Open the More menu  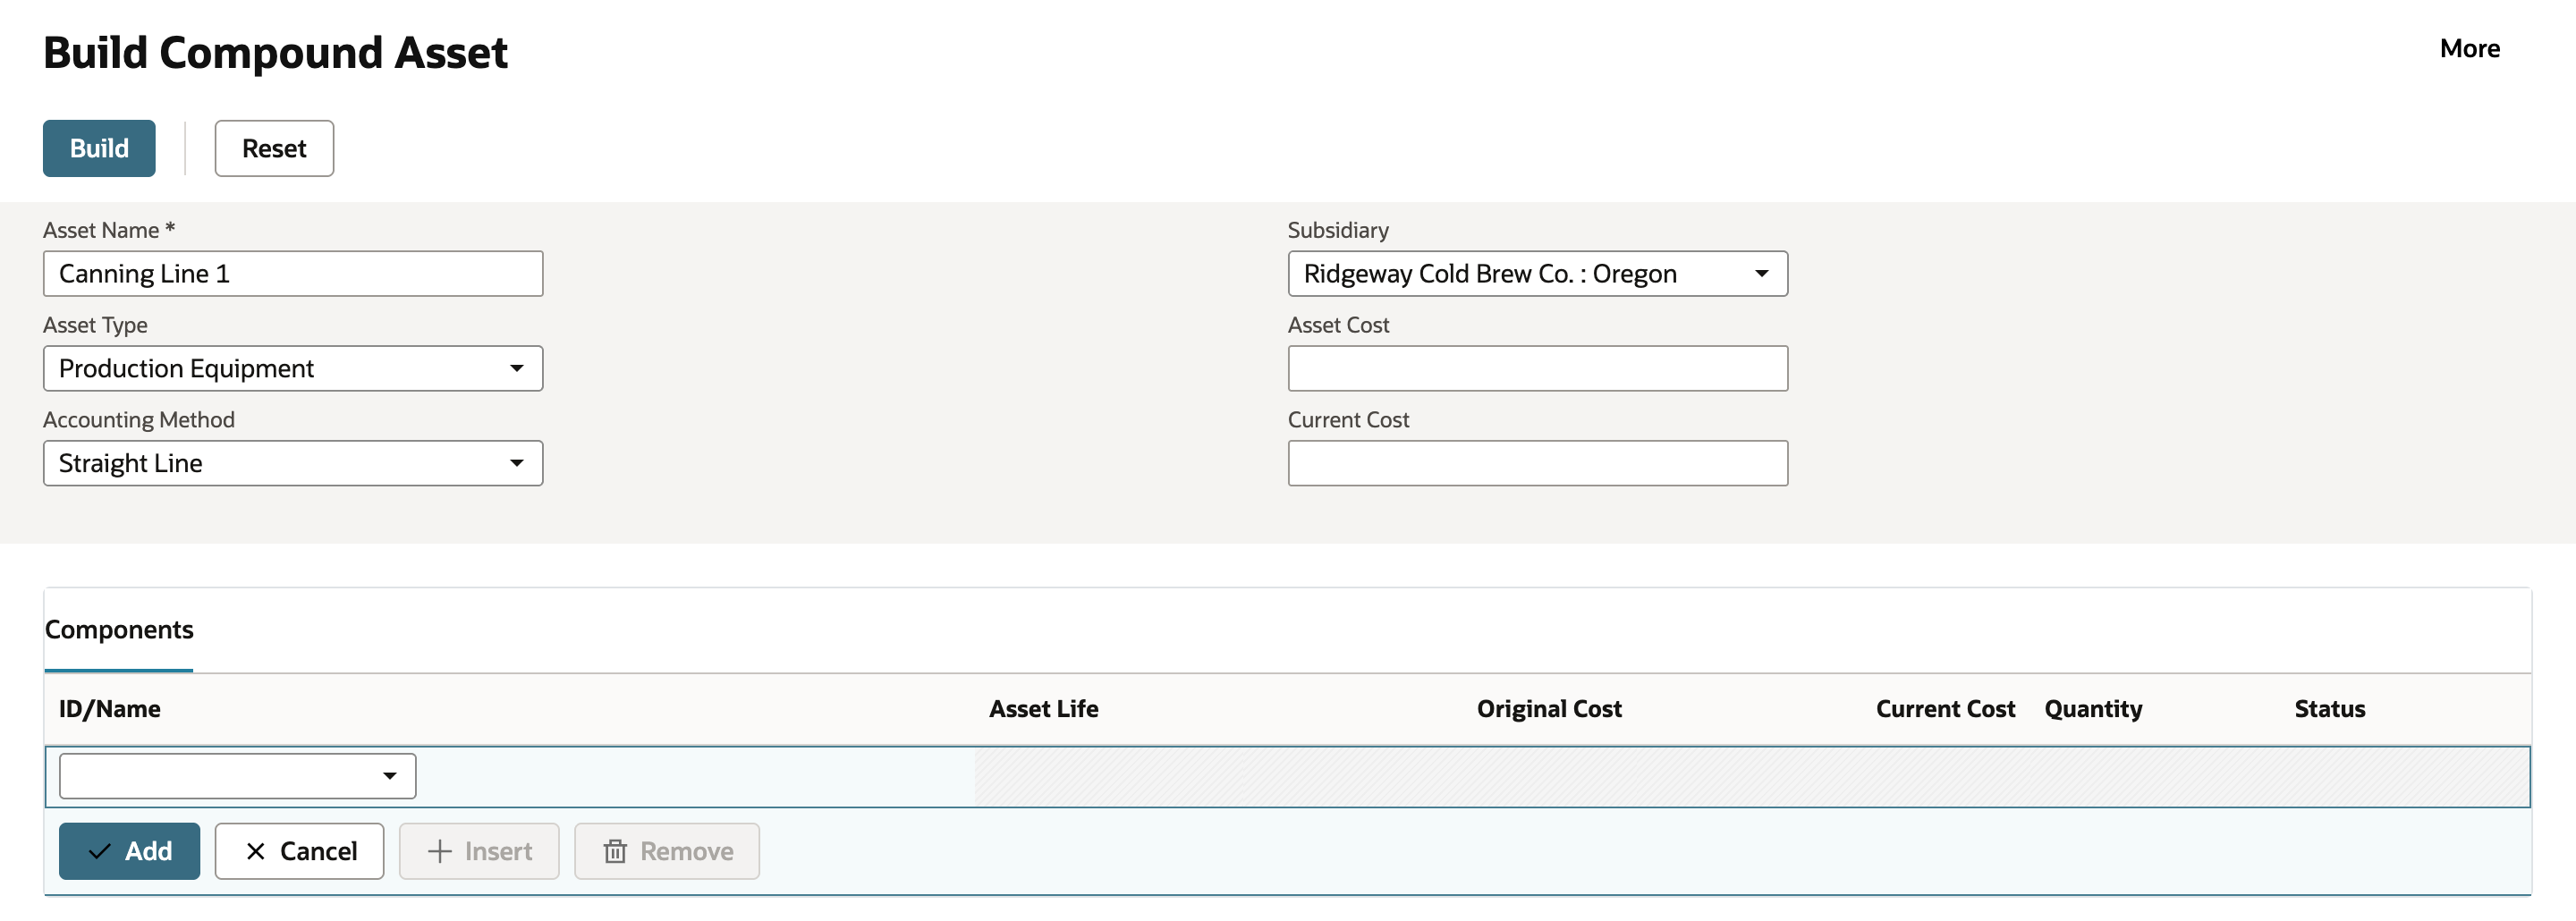(x=2469, y=48)
